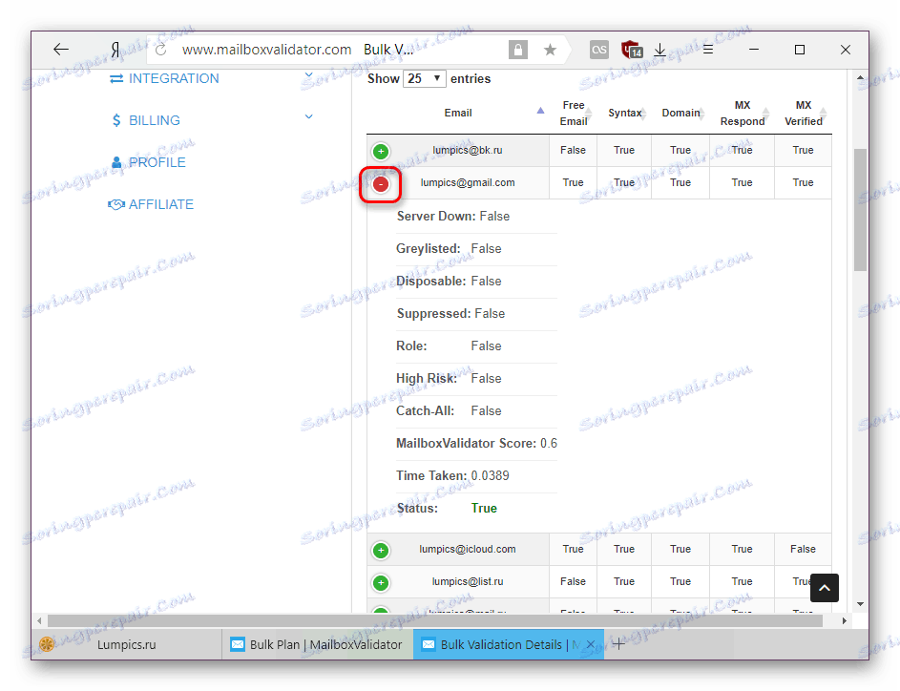
Task: Sort table by Free Email column
Action: click(574, 113)
